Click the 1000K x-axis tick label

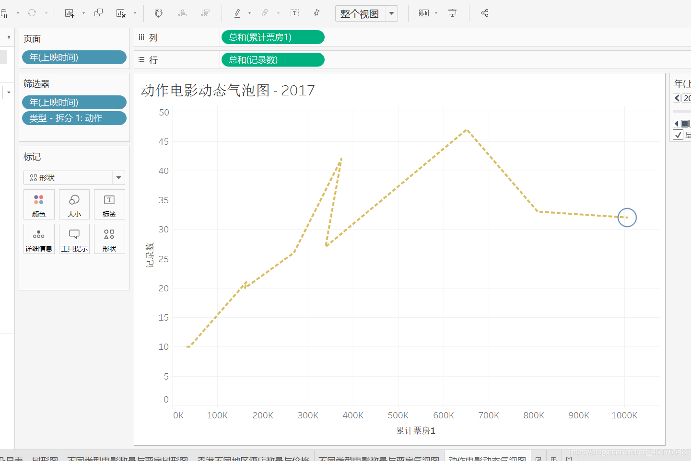point(624,415)
